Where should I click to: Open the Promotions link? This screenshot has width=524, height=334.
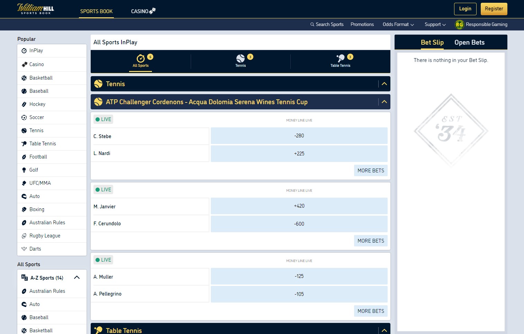point(362,25)
